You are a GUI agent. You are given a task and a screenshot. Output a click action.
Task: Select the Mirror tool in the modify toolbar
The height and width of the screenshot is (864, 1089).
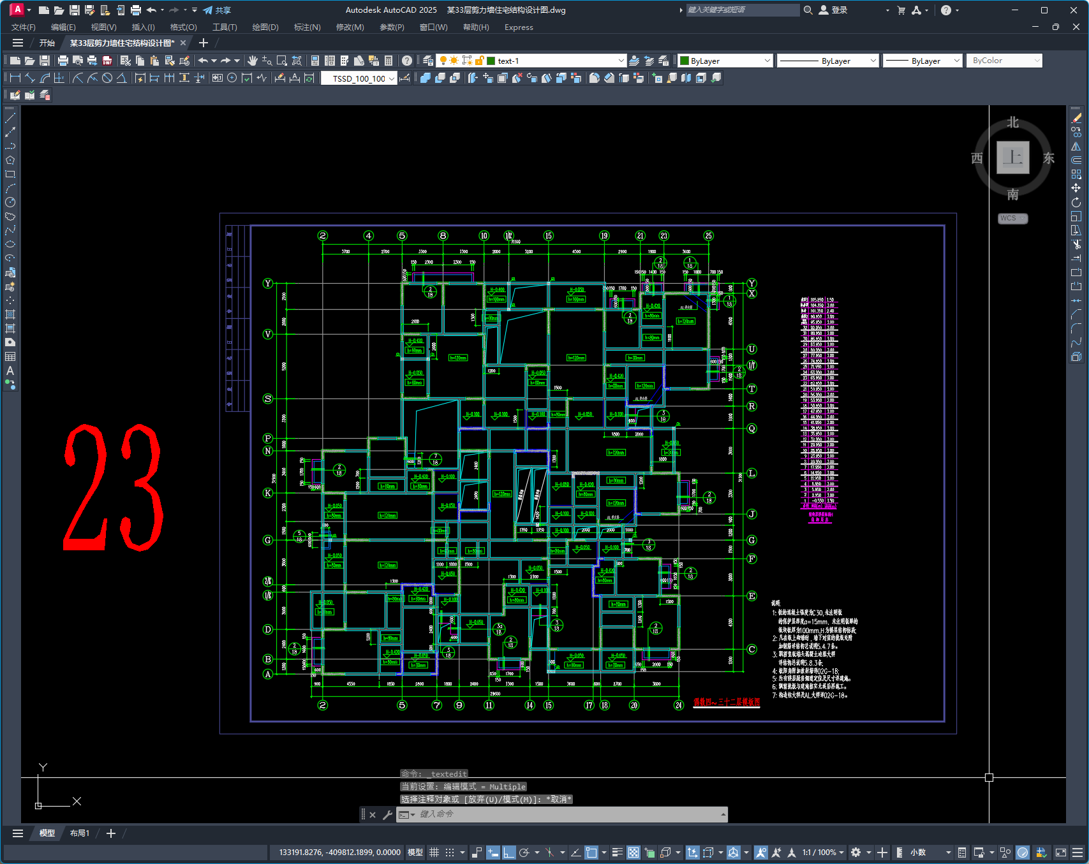[1076, 146]
